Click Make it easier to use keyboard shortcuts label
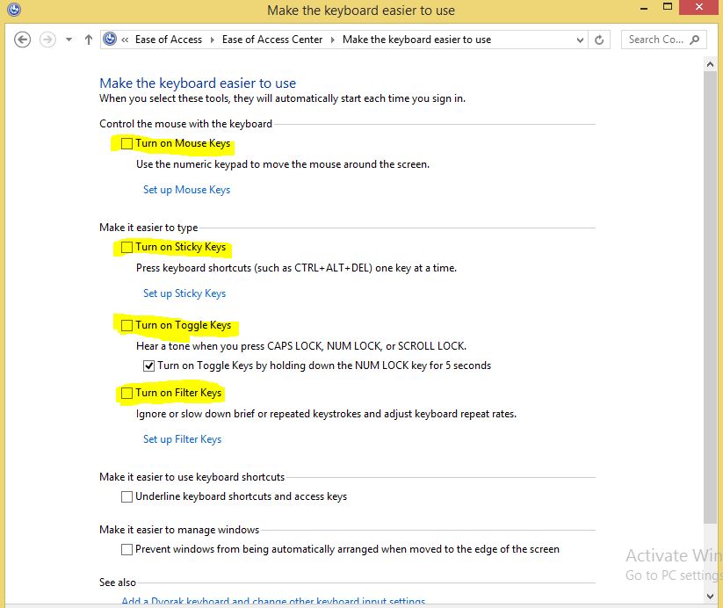723x608 pixels. click(x=192, y=477)
